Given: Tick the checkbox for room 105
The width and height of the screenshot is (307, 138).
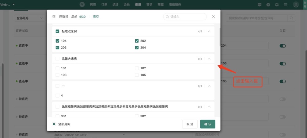Looking at the screenshot, I should click(x=137, y=75).
